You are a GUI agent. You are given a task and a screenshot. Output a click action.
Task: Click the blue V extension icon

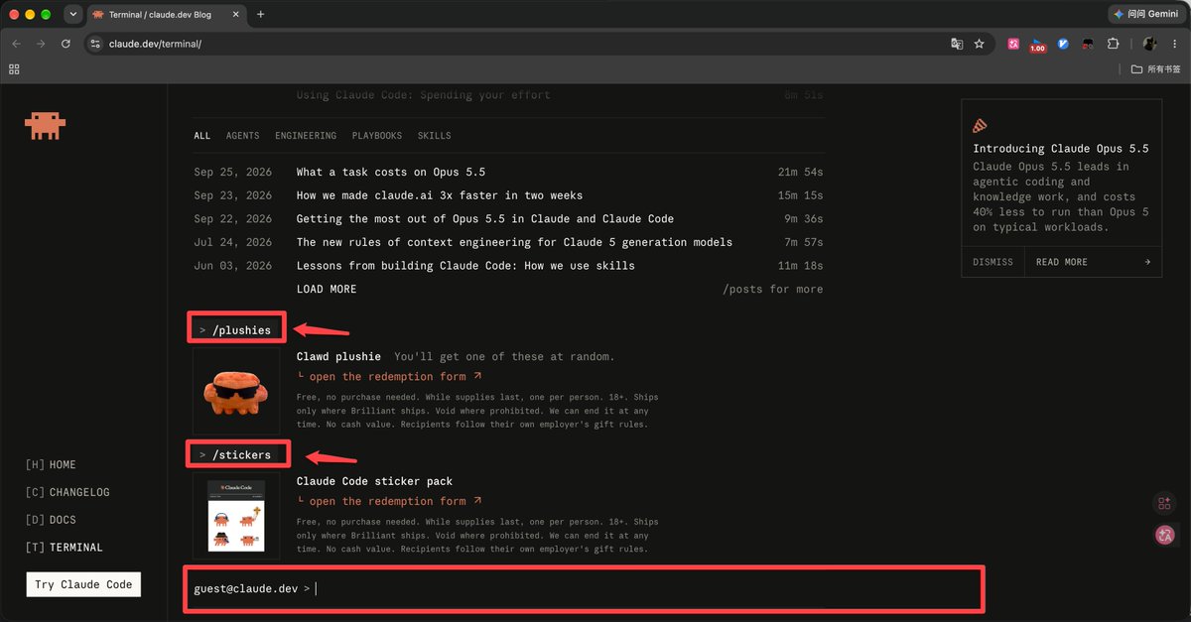(1063, 44)
